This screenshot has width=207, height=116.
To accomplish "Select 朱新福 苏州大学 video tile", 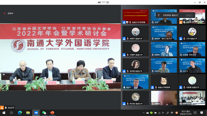I will tap(192, 49).
